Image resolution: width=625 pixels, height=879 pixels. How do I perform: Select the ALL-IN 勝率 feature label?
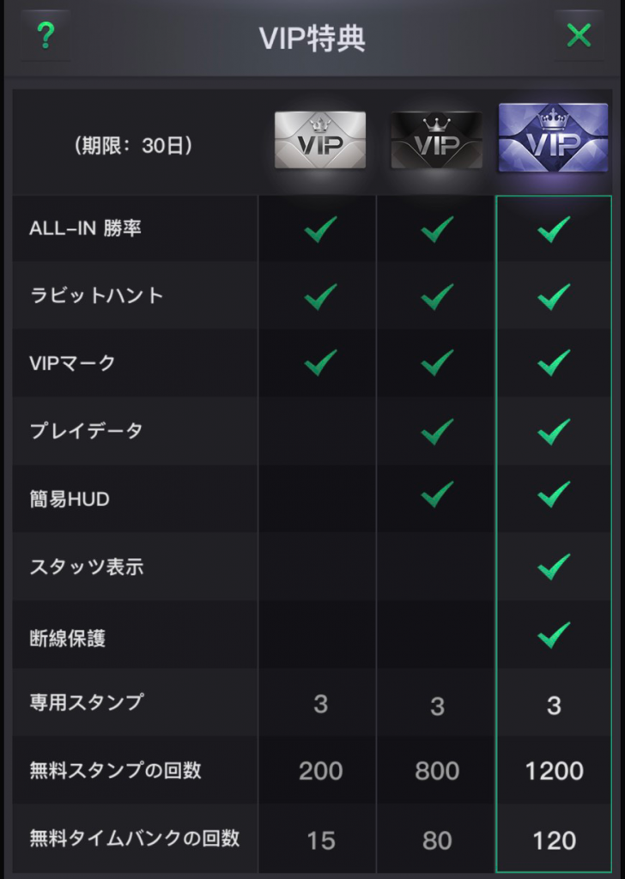coord(85,228)
